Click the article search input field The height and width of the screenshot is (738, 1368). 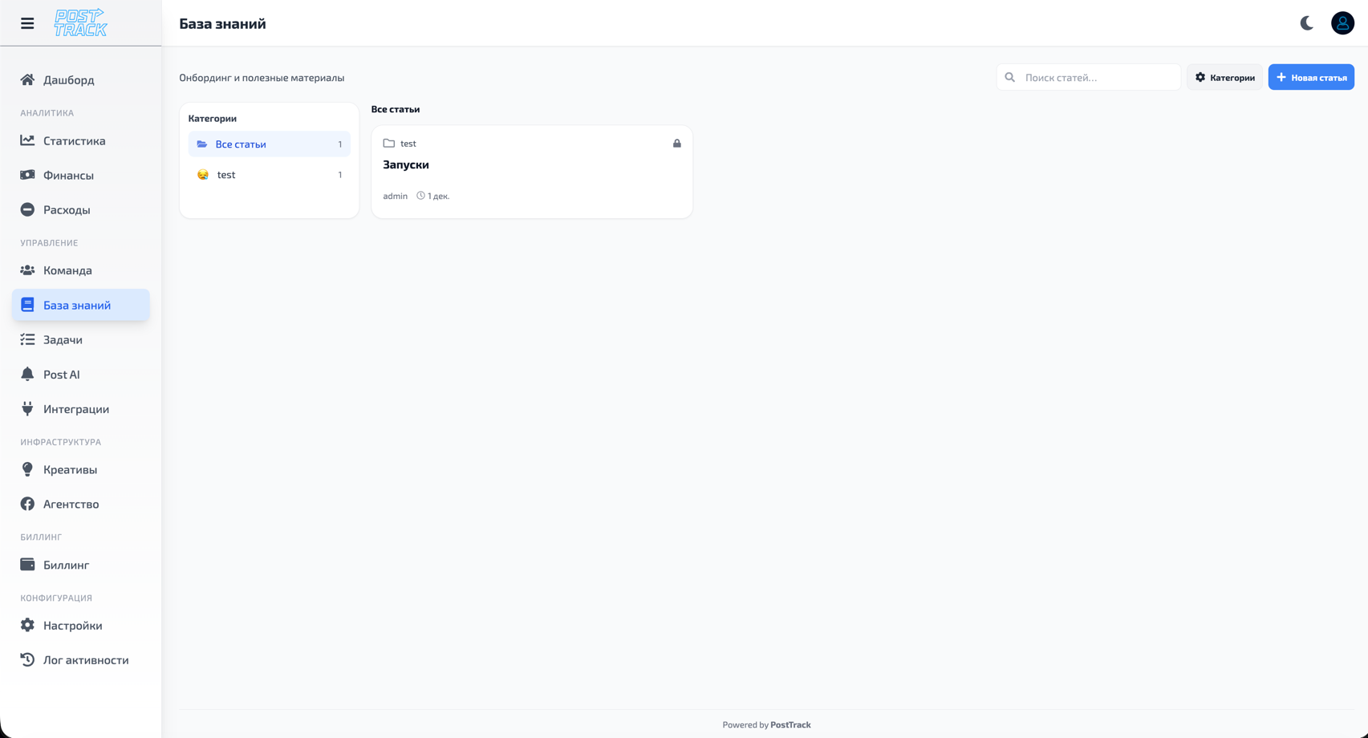tap(1088, 77)
